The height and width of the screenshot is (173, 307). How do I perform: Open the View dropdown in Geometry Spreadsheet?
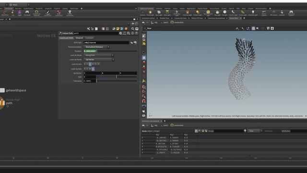(x=255, y=131)
